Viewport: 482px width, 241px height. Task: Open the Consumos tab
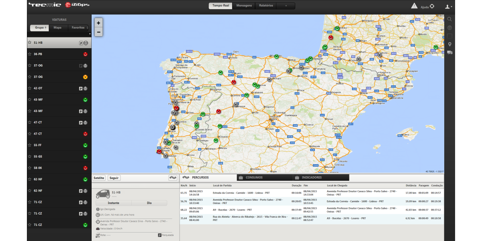pyautogui.click(x=254, y=178)
